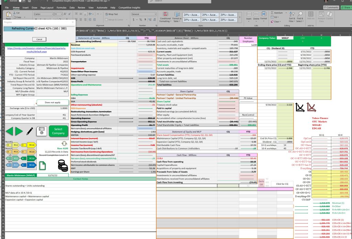Toggle middle-align vertical alignment button
Viewport: 352px width, 239px height.
(x=81, y=14)
